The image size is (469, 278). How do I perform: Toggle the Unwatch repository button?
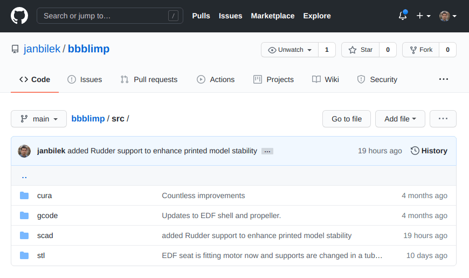pyautogui.click(x=290, y=50)
